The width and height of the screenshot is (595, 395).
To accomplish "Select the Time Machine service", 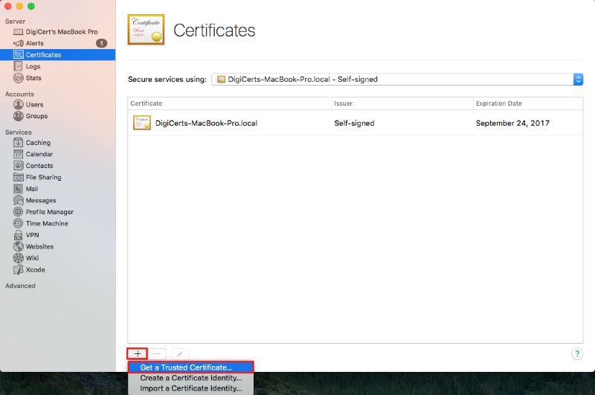I will click(x=46, y=223).
